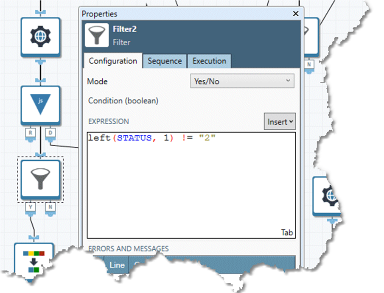
Task: Click the N port beside the Properties panel
Action: tap(309, 64)
